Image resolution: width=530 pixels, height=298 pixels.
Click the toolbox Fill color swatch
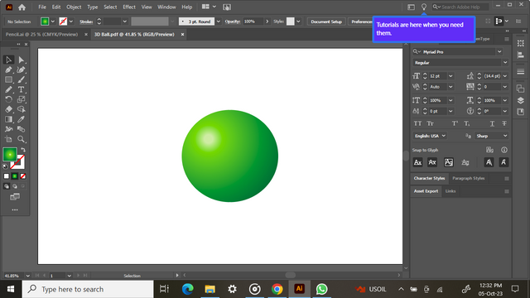10,155
